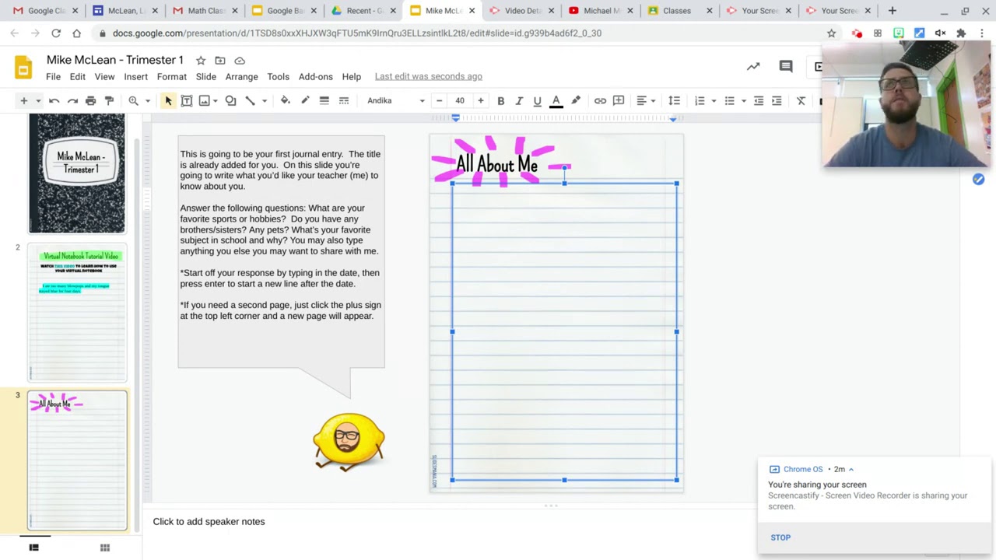Click the insert image icon
Screen dimensions: 996x560
click(x=204, y=100)
